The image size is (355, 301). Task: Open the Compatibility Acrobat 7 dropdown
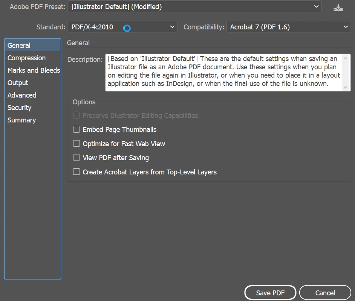click(289, 27)
